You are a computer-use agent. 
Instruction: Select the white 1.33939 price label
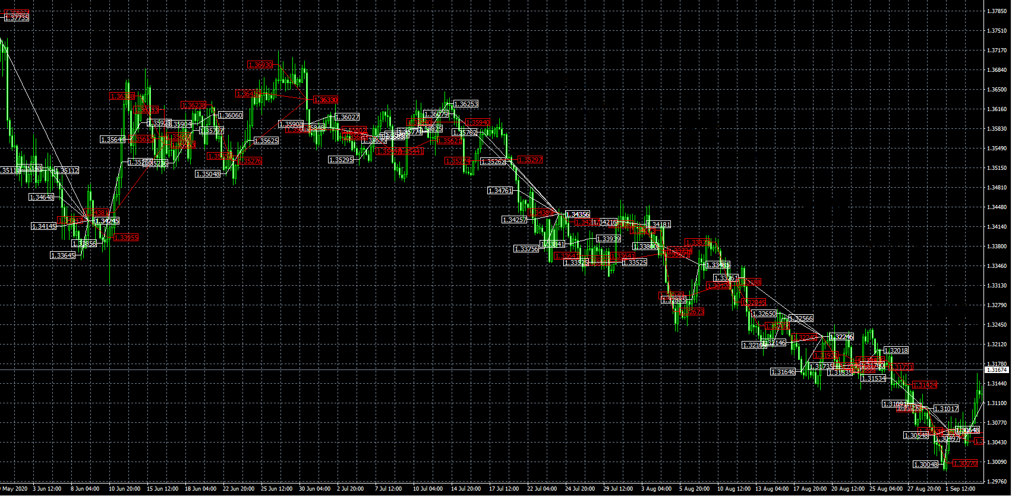tap(609, 239)
